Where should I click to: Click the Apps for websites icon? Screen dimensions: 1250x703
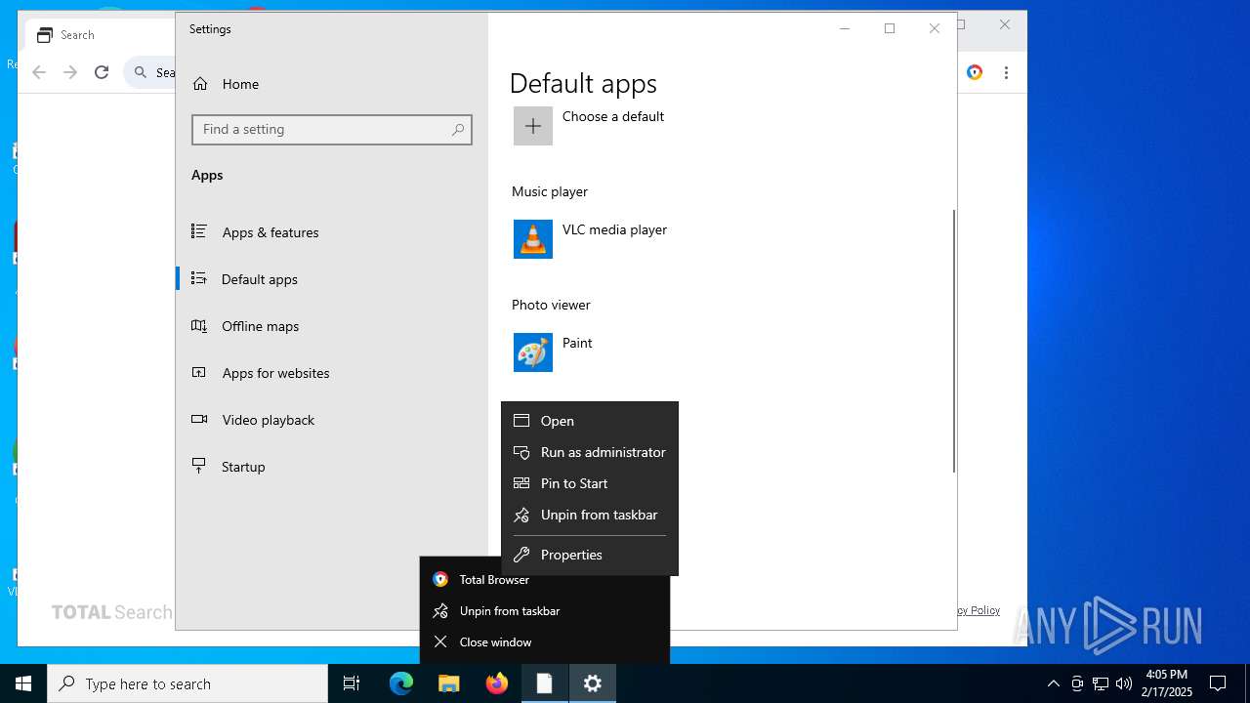(199, 372)
